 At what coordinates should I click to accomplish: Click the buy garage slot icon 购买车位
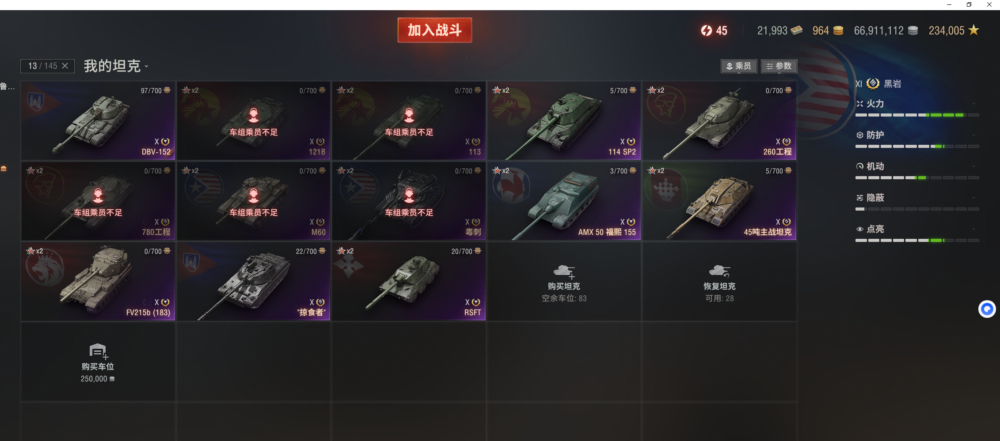point(99,351)
